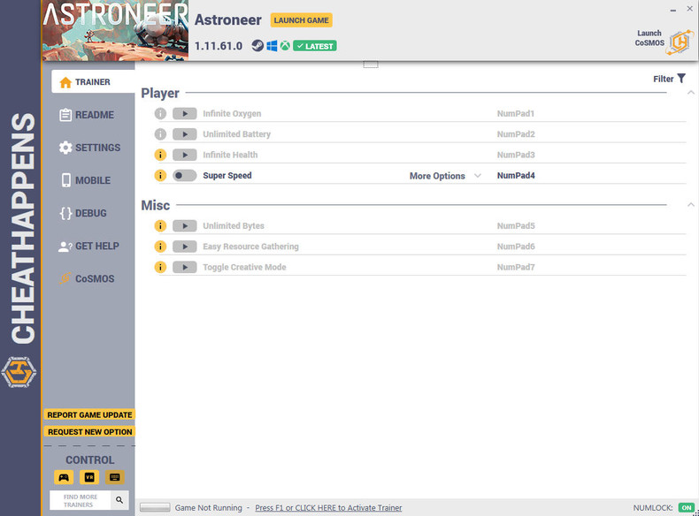Click the Windows platform icon
The image size is (699, 516).
272,46
